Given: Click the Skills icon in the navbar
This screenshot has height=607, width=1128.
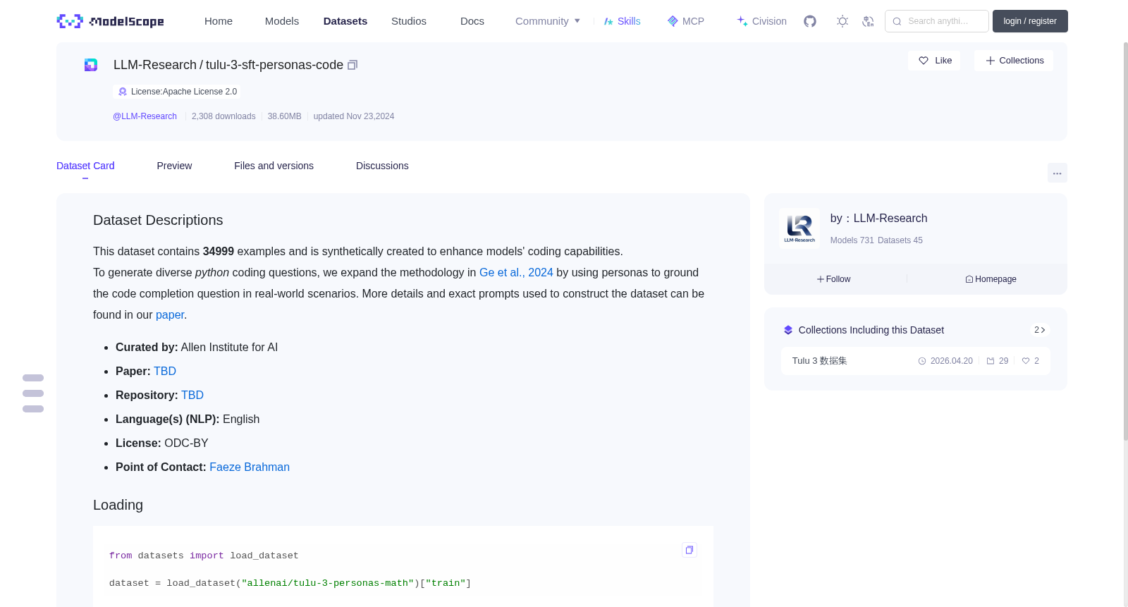Looking at the screenshot, I should 608,21.
